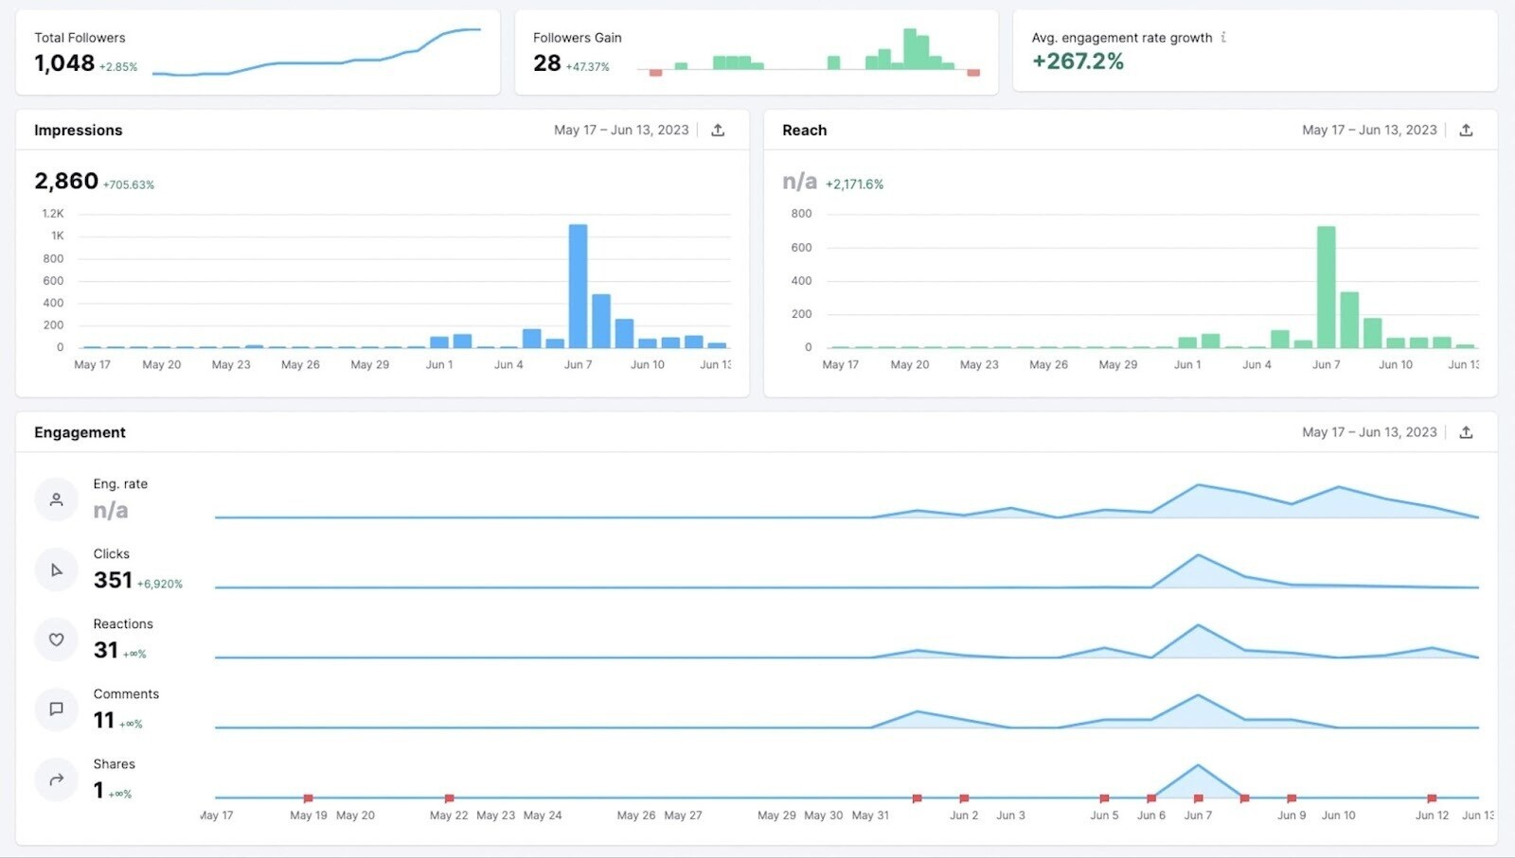Select the Clicks cursor icon

56,569
